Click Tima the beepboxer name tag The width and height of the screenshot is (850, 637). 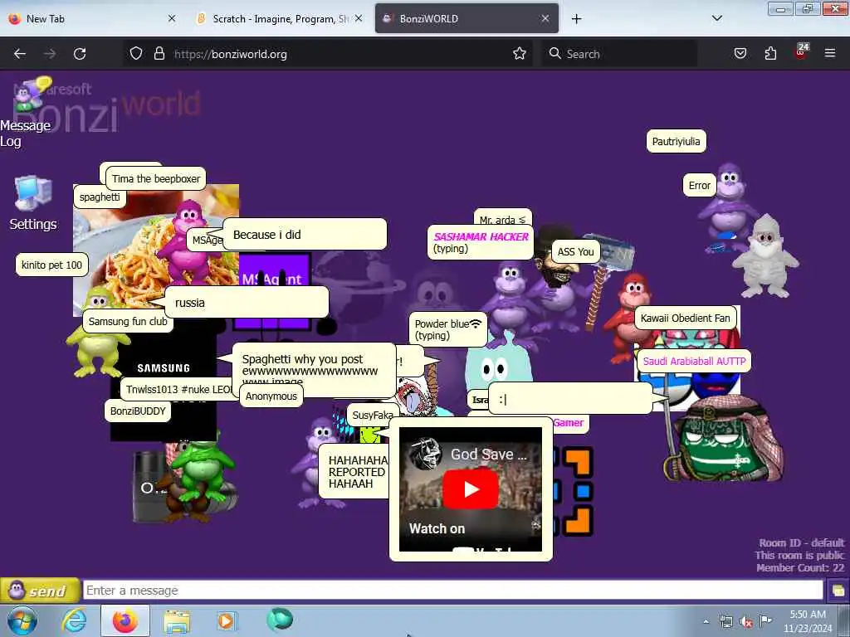click(x=156, y=179)
